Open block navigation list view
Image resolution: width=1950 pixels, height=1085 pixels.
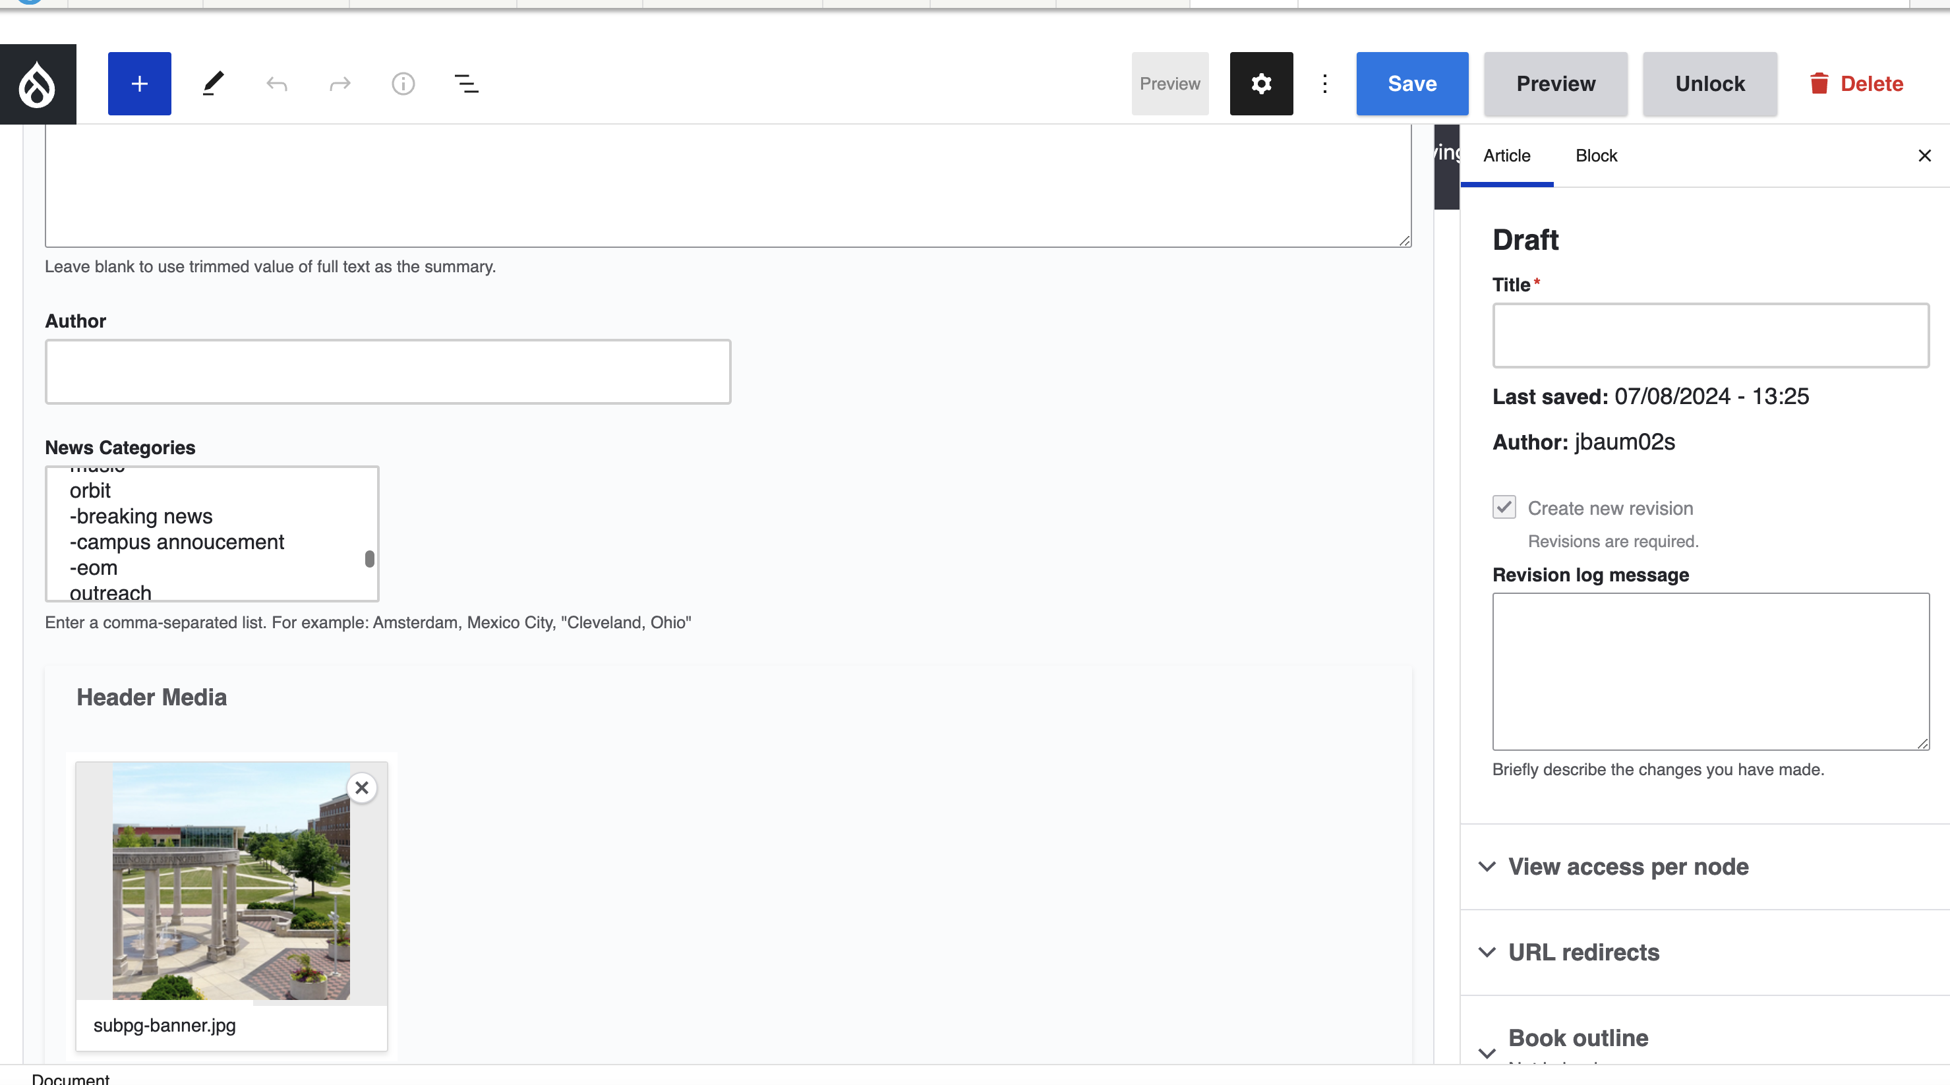[466, 84]
